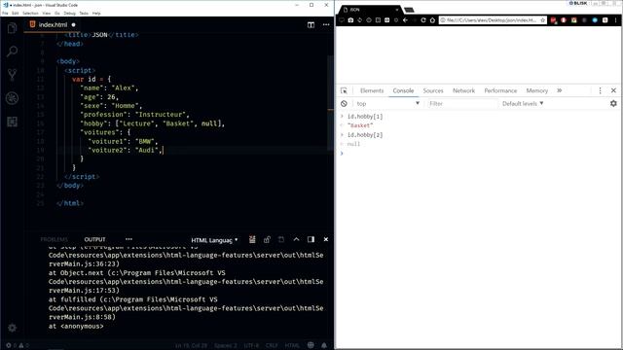This screenshot has height=350, width=623.
Task: Go back in the browser
Action: pyautogui.click(x=405, y=20)
